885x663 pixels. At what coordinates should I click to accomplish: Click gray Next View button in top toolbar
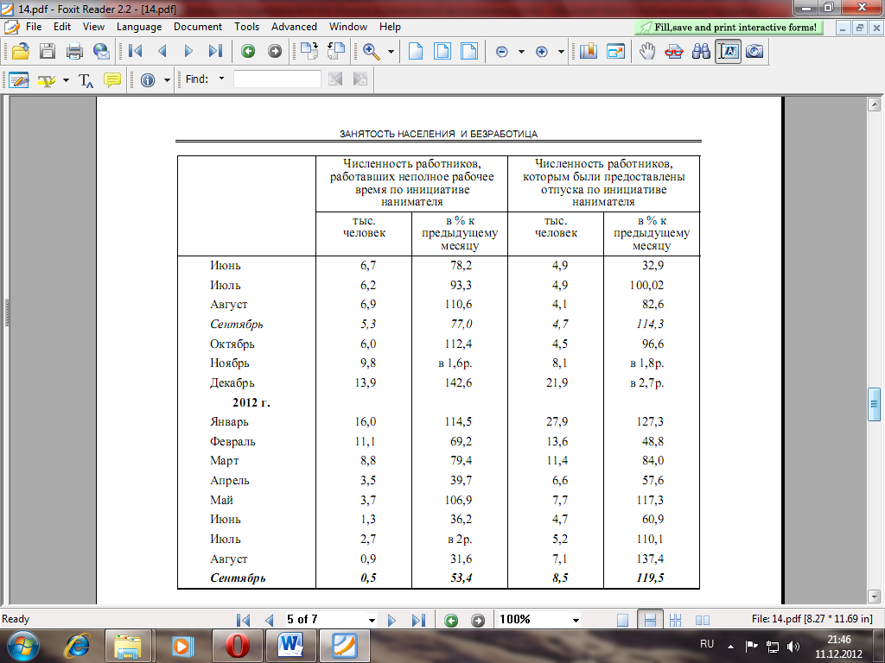tap(275, 51)
